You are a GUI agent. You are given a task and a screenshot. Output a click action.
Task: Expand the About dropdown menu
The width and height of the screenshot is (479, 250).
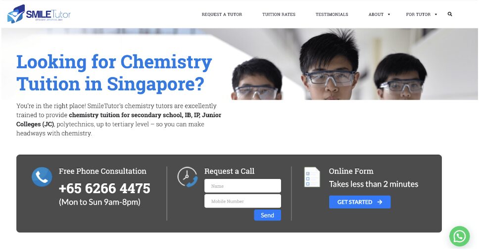click(x=379, y=14)
